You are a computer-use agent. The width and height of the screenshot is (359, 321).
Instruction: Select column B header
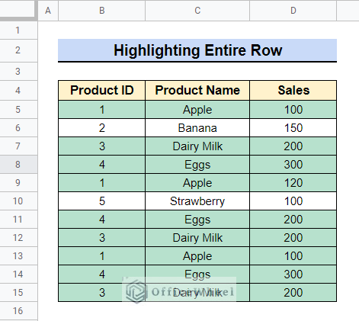coord(101,11)
